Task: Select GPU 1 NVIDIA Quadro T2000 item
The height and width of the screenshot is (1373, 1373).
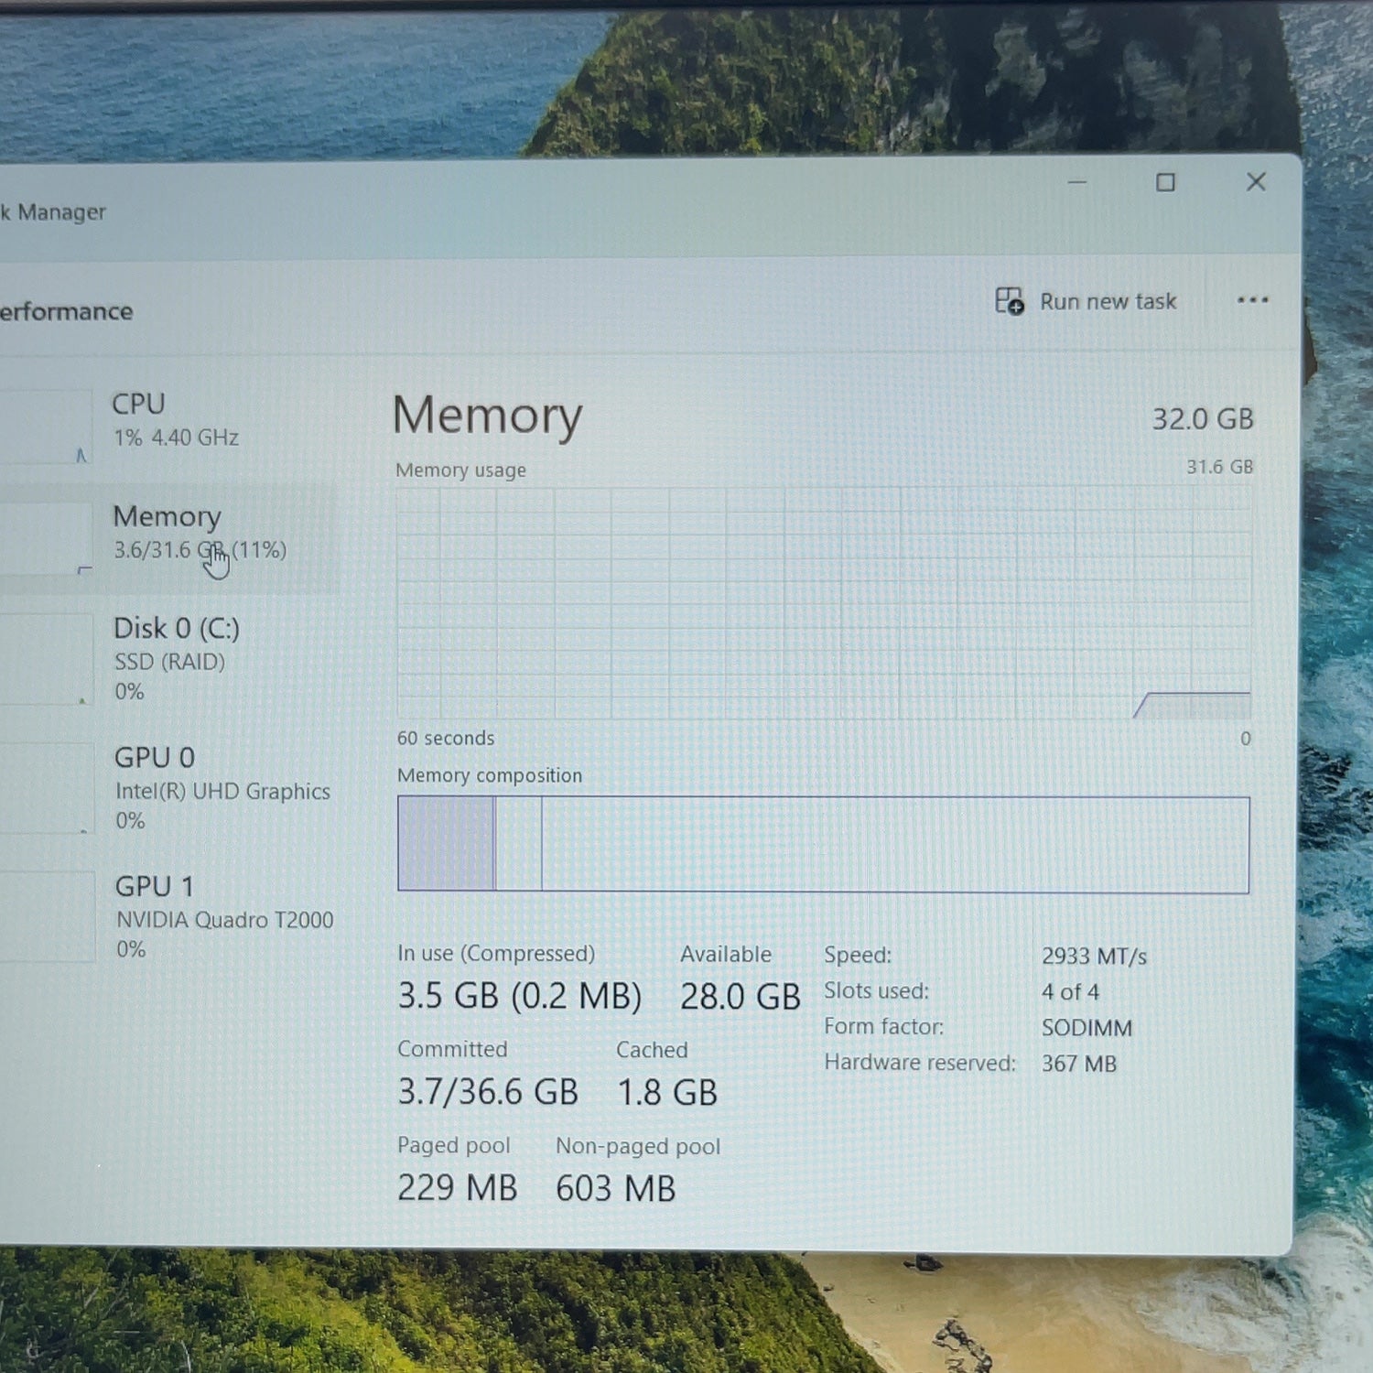Action: point(169,917)
